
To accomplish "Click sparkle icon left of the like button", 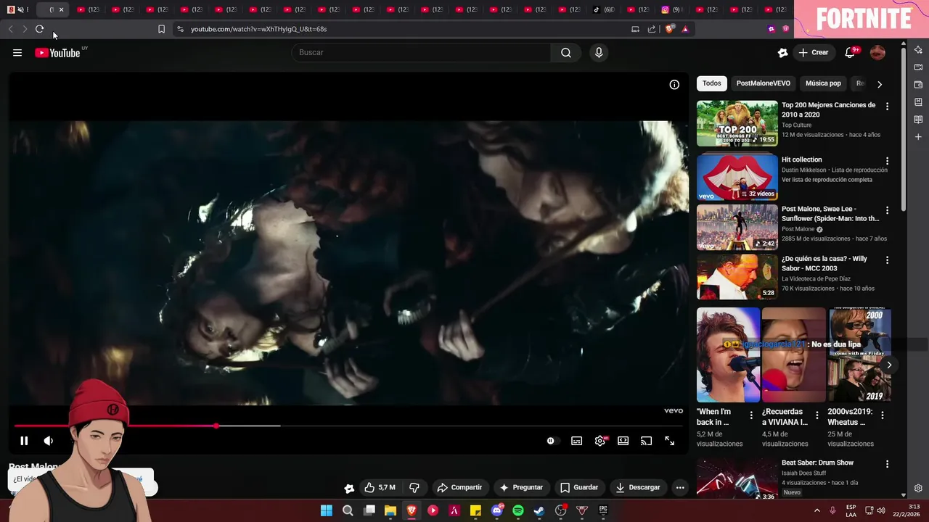I will click(x=349, y=488).
